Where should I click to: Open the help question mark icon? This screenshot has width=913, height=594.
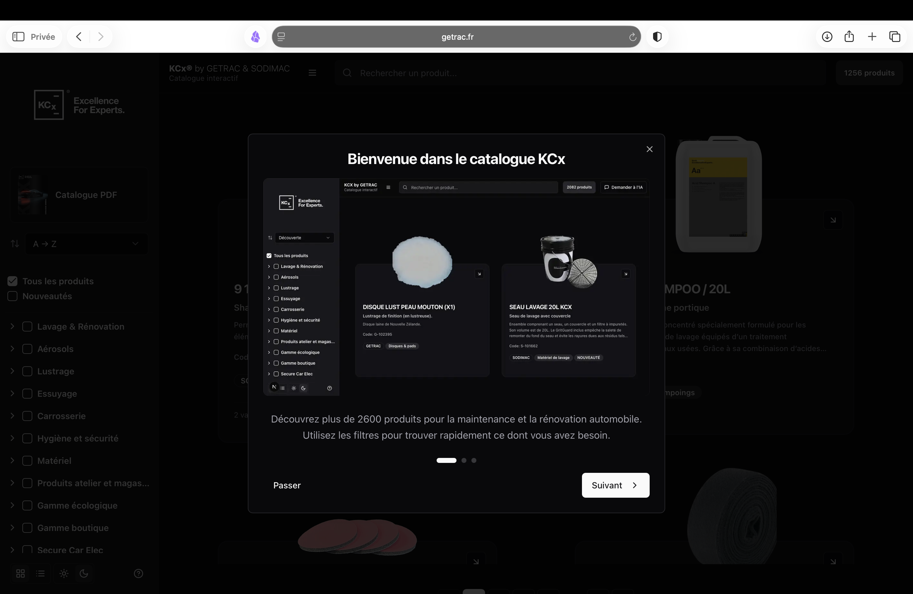[139, 573]
